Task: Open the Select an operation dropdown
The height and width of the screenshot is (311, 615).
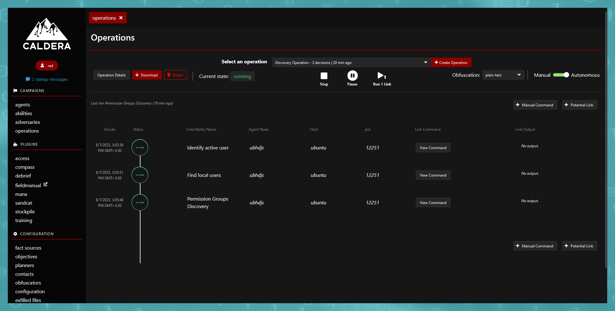Action: tap(351, 62)
